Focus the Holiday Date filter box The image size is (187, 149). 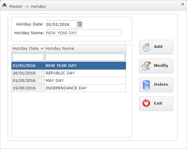[x=28, y=57]
